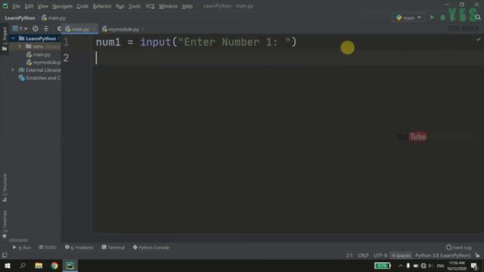Open the UTF-8 encoding selector

pos(380,255)
